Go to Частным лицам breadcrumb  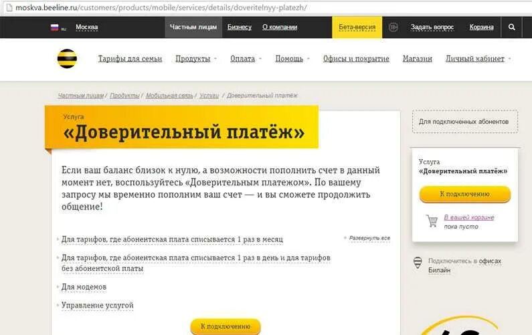pyautogui.click(x=80, y=96)
